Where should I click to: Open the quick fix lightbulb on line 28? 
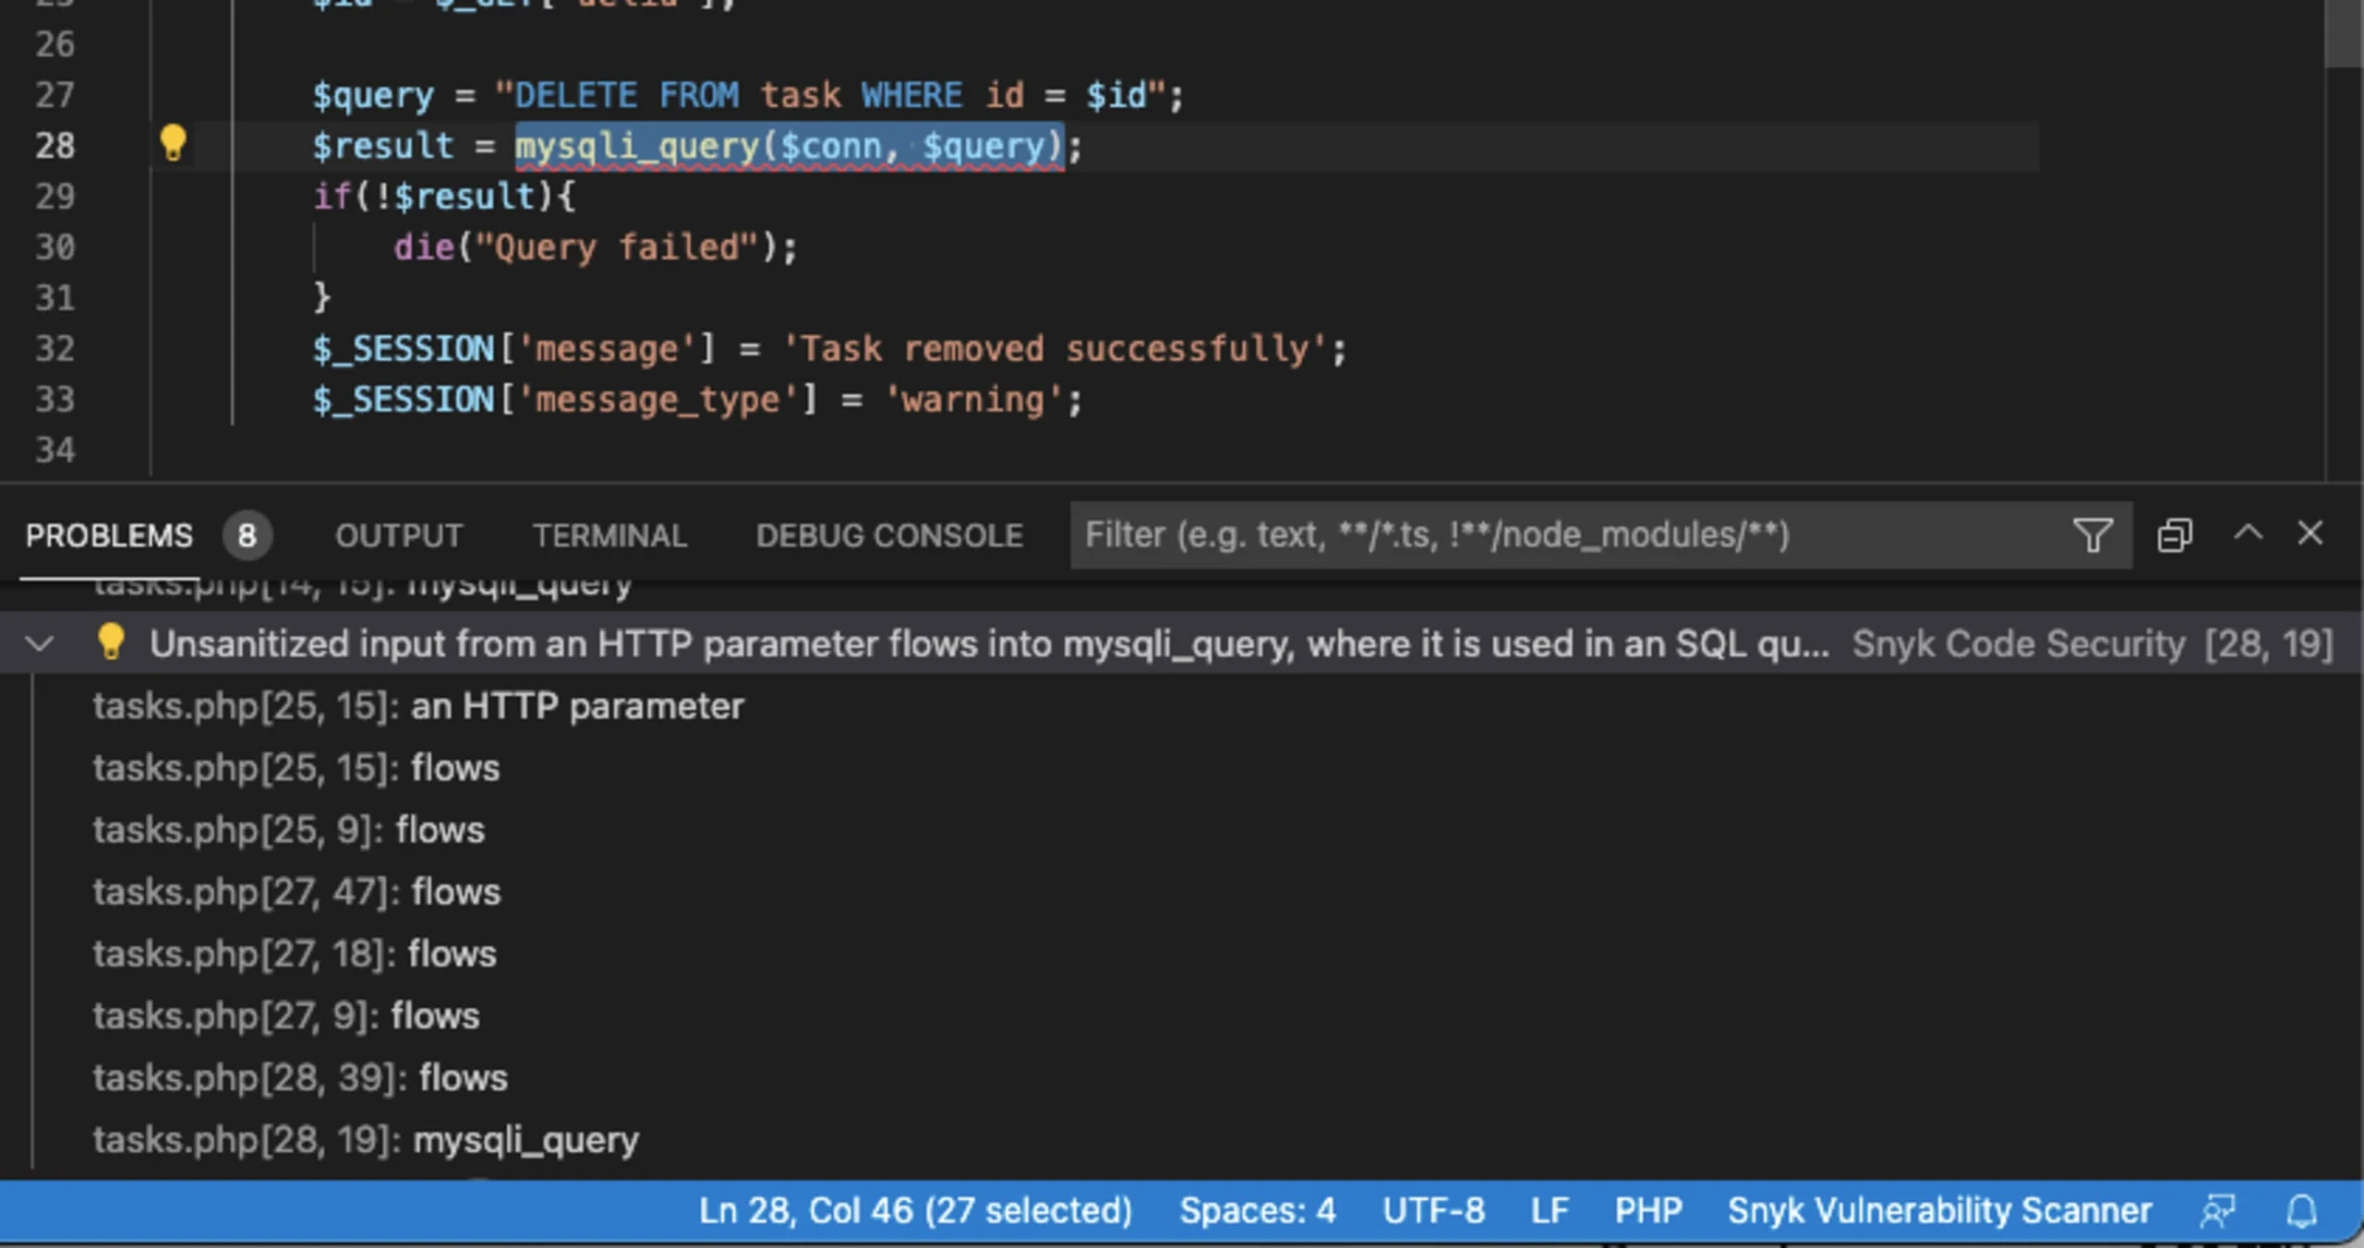click(174, 144)
